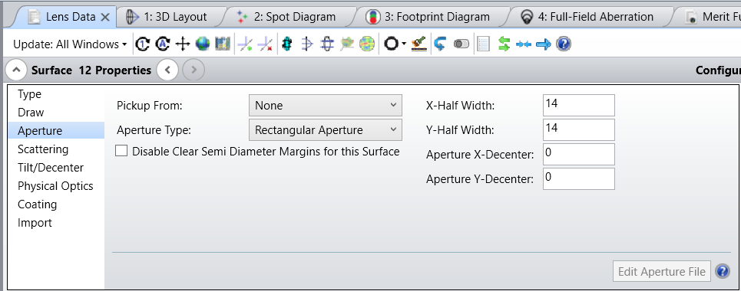
Task: Click the globe icon in the toolbar
Action: click(203, 44)
